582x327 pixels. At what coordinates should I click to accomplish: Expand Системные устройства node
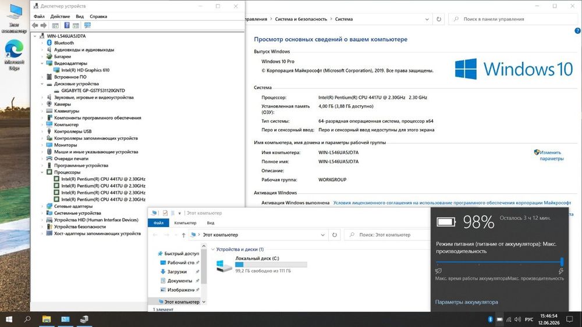42,213
